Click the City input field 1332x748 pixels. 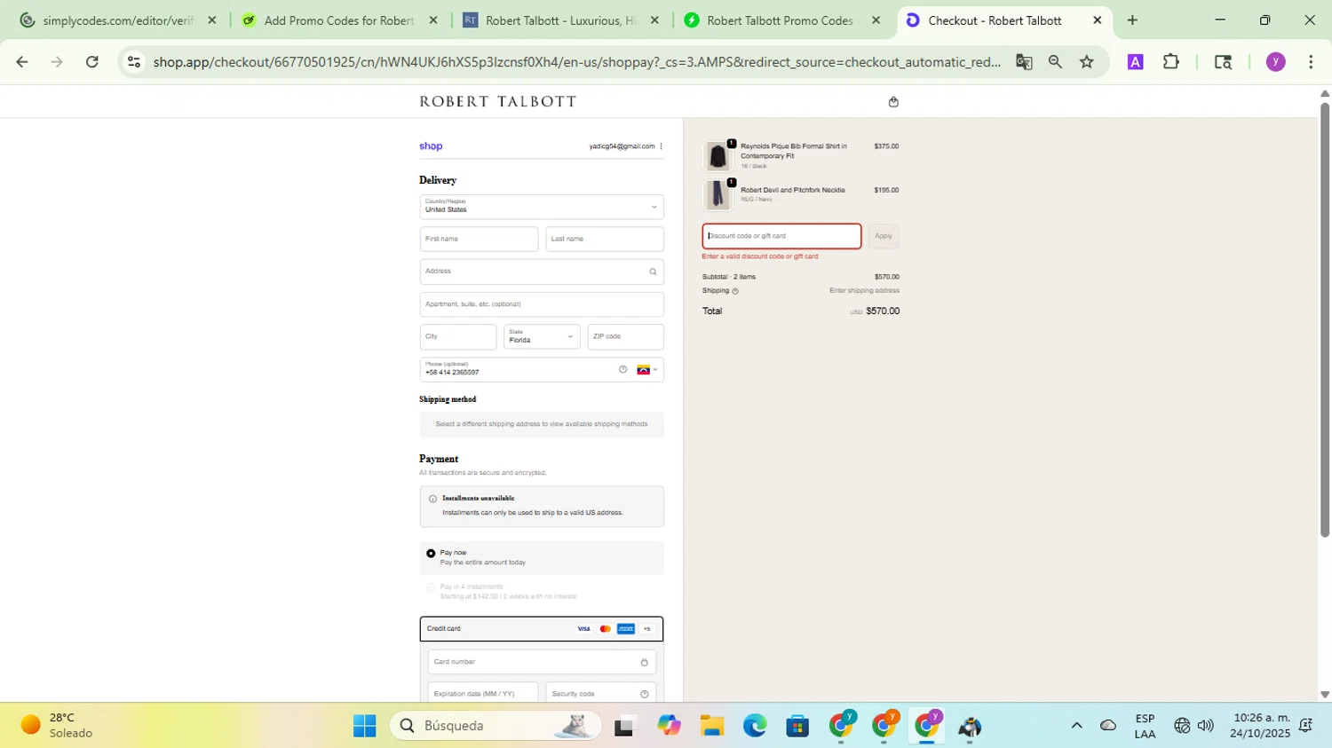pos(458,337)
